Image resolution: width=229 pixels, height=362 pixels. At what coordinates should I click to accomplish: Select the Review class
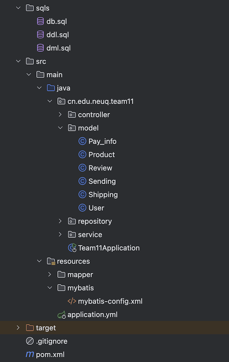[100, 168]
